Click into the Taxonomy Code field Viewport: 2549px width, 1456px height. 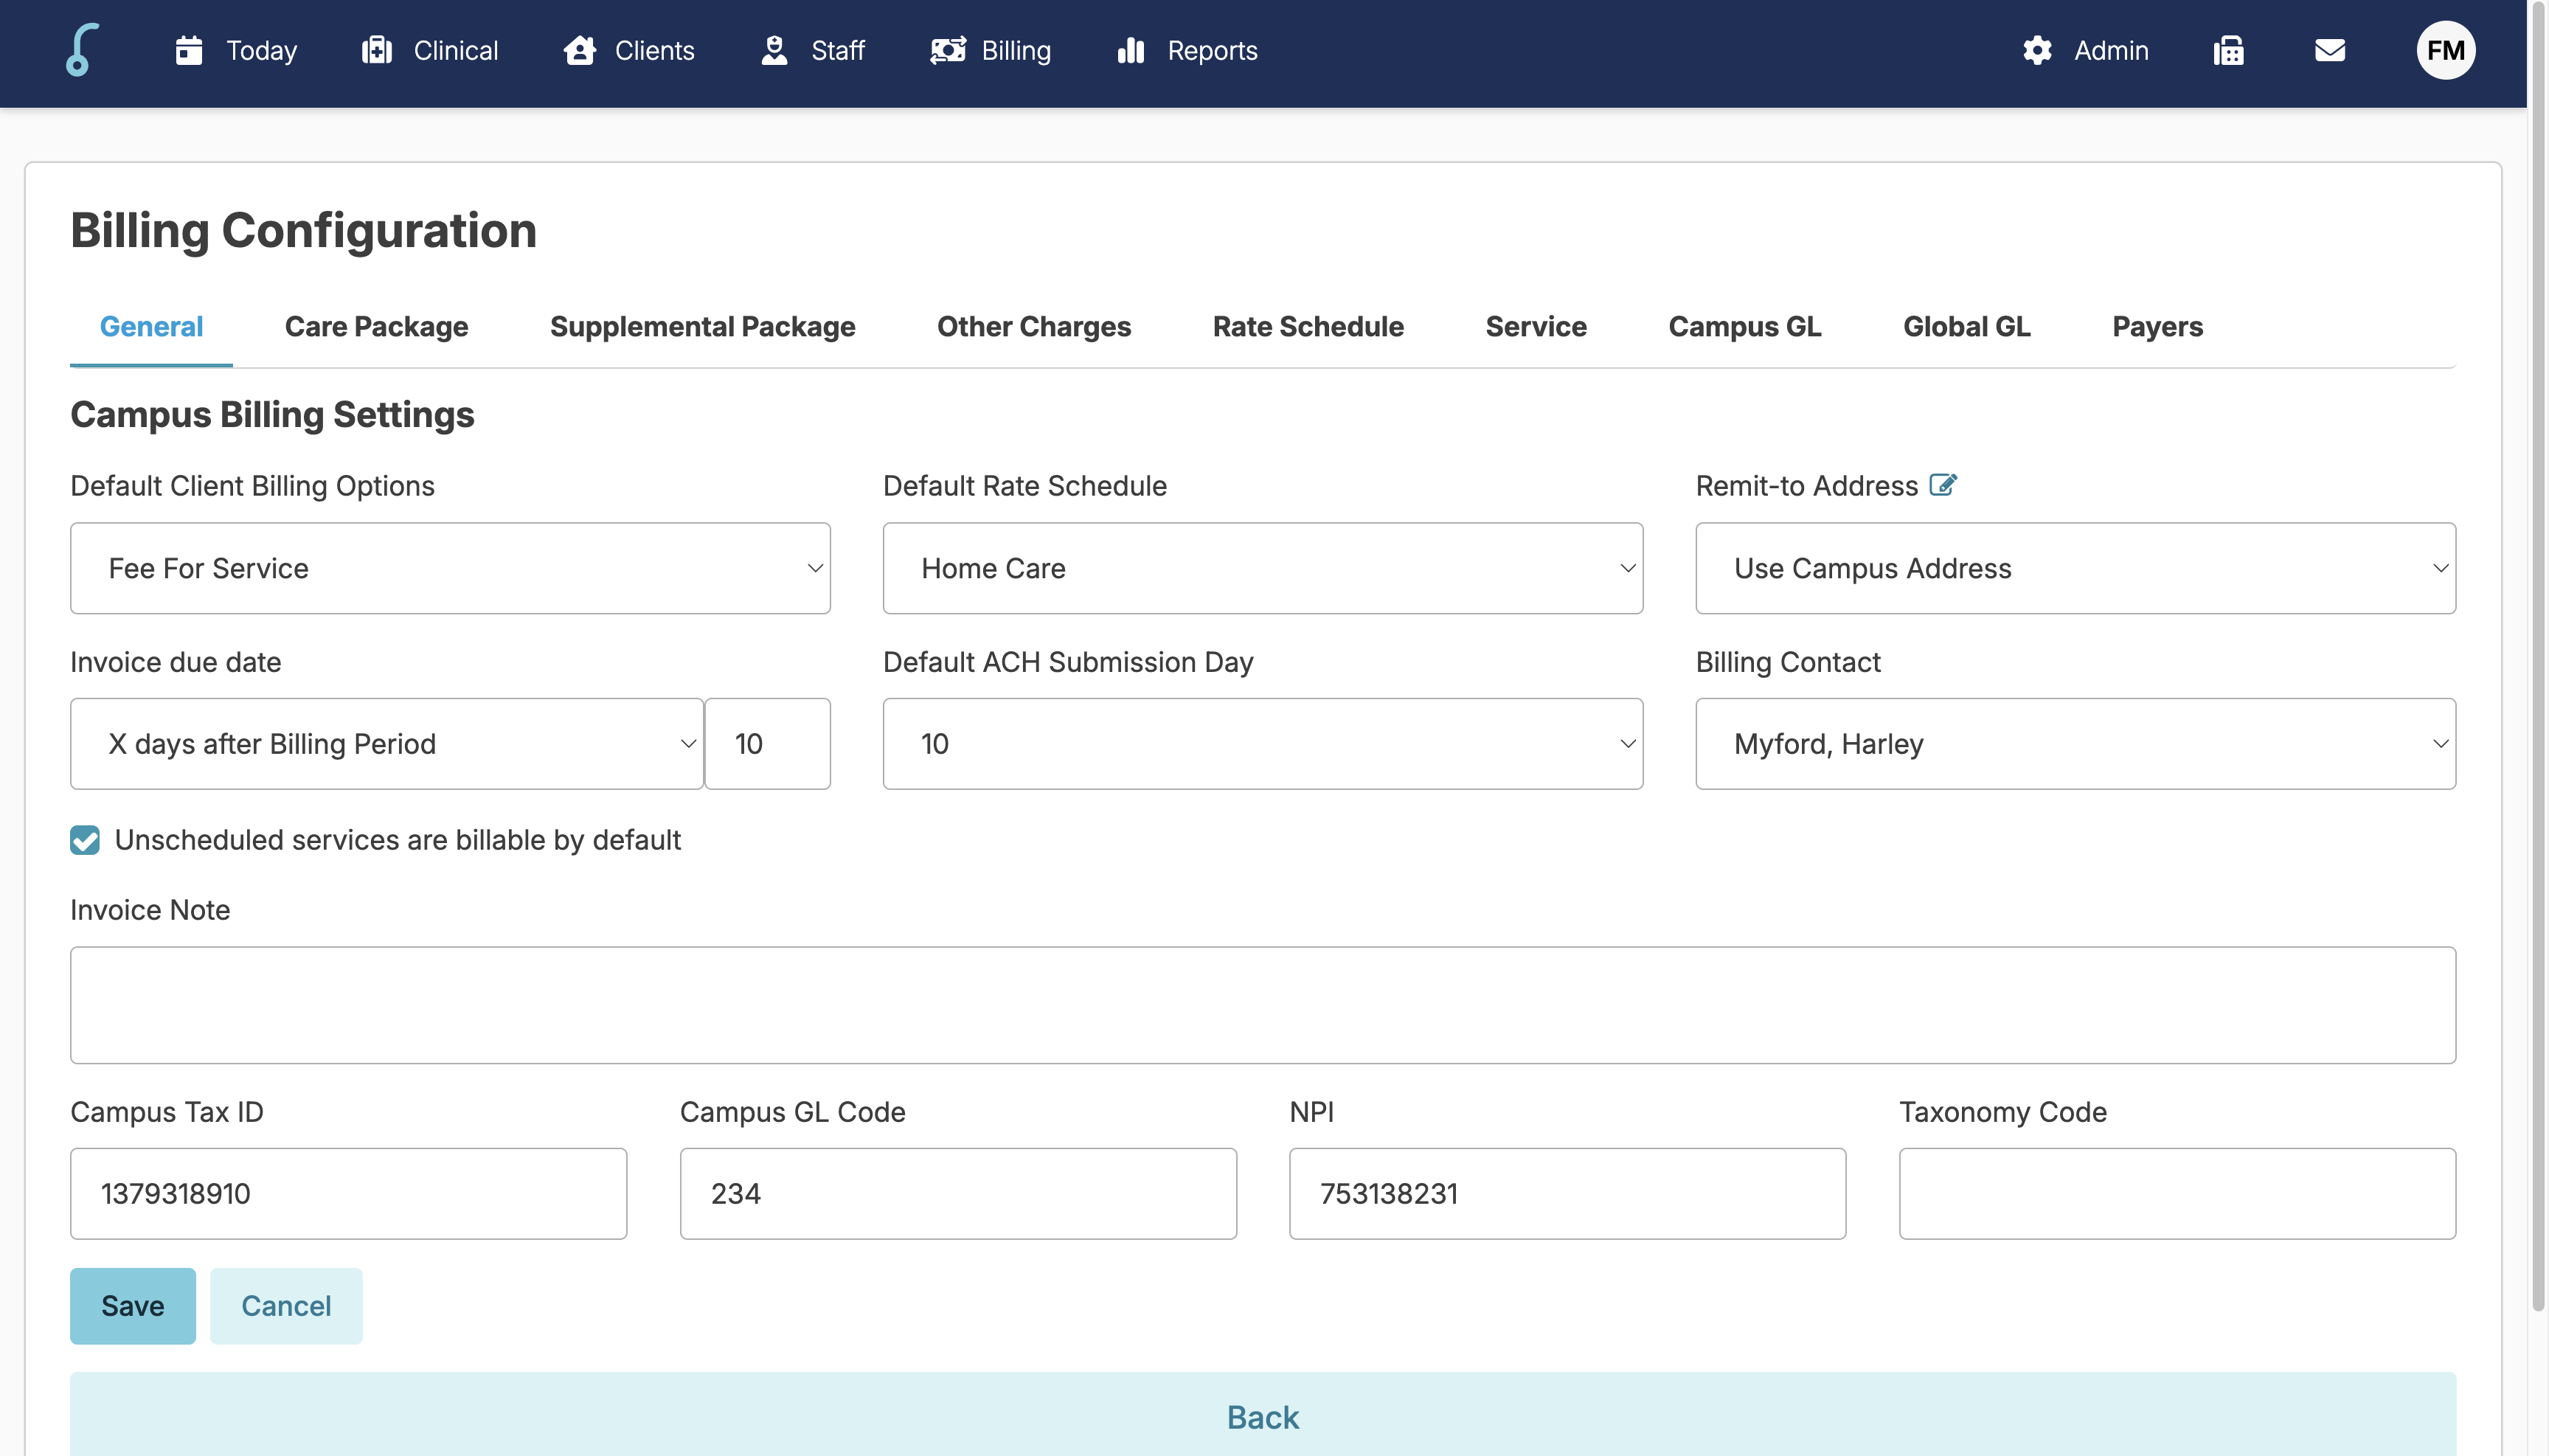pyautogui.click(x=2177, y=1194)
